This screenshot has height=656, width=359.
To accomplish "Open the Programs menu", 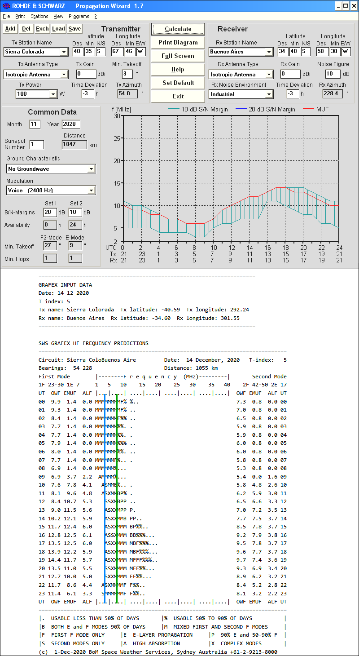I will point(79,16).
